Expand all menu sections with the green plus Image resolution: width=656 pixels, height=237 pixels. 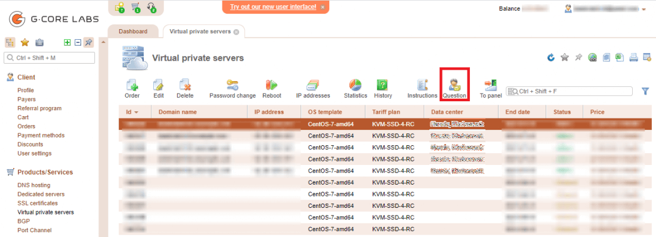[67, 42]
